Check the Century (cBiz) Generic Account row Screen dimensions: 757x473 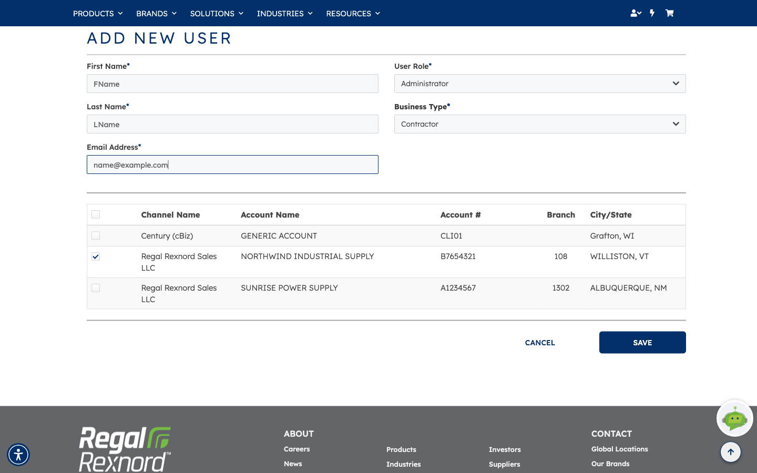click(x=96, y=235)
